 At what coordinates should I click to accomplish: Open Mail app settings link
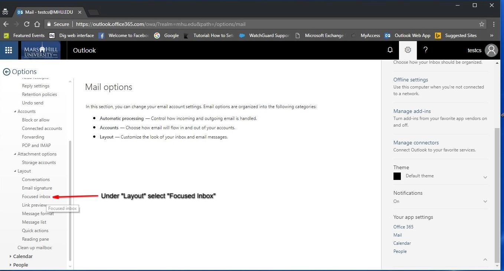point(397,235)
